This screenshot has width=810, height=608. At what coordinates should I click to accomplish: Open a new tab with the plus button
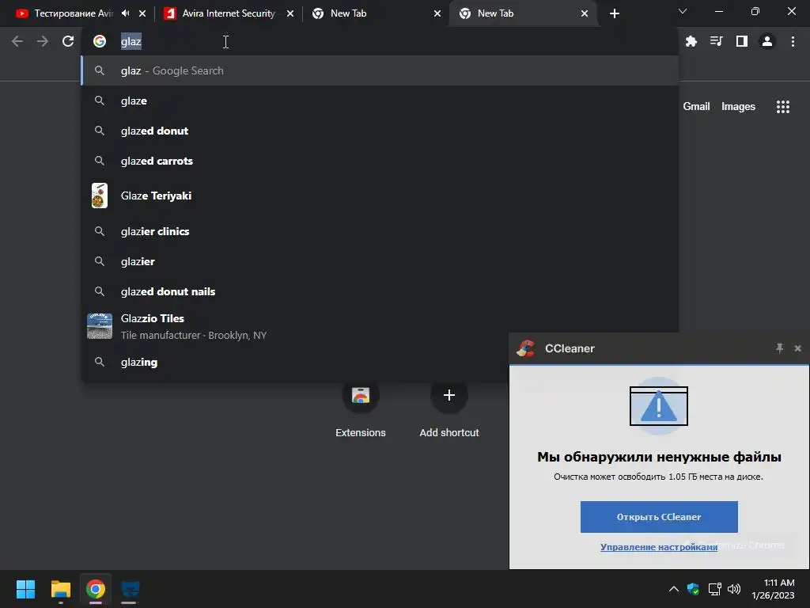pyautogui.click(x=614, y=14)
